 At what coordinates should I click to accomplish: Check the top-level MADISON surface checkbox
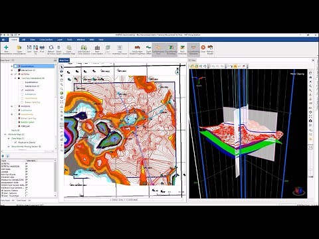click(x=15, y=106)
